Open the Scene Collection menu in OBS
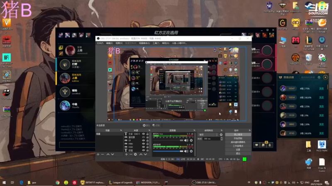The height and width of the screenshot is (186, 332). click(x=144, y=43)
